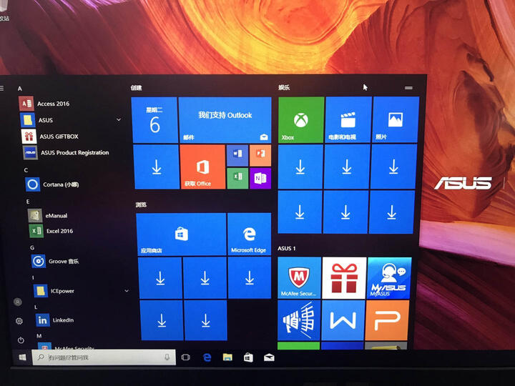Open Edge from the taskbar
The image size is (515, 386).
pos(207,357)
